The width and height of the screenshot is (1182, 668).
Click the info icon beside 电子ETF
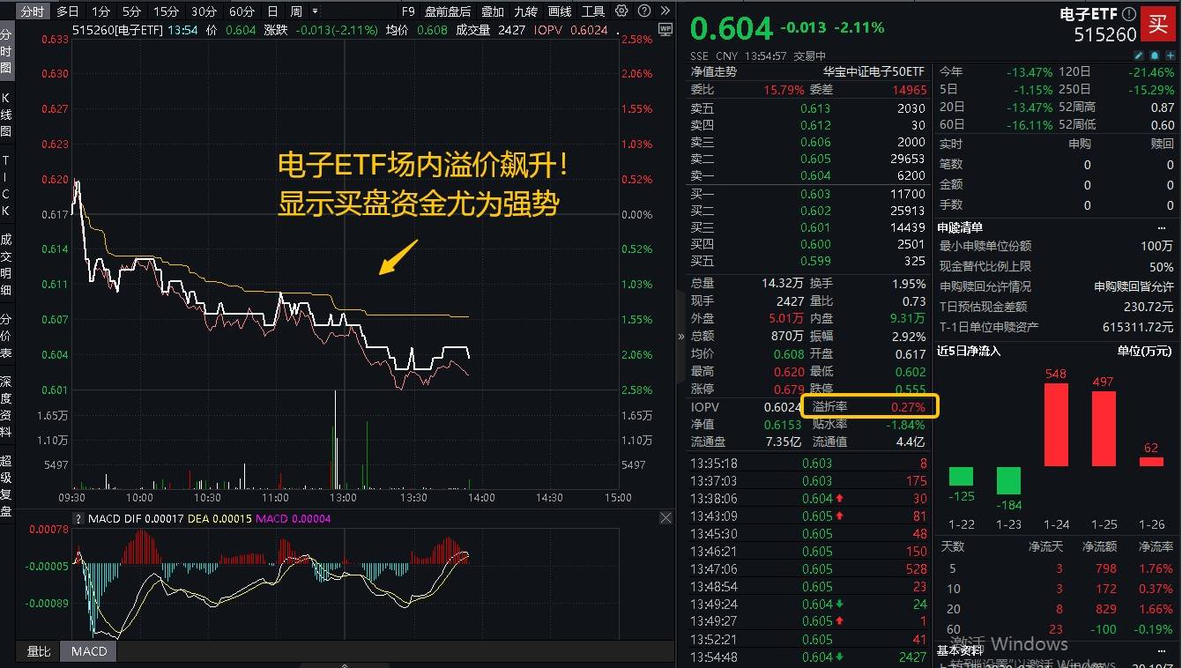coord(1128,13)
